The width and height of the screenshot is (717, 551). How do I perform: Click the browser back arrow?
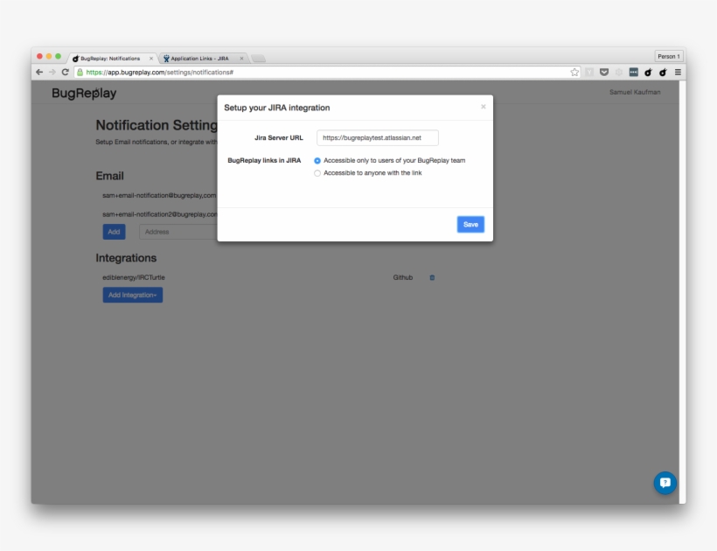point(39,73)
